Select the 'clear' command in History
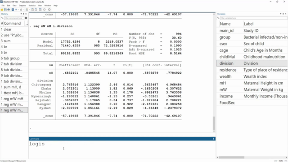The height and width of the screenshot is (162, 288). (14, 29)
